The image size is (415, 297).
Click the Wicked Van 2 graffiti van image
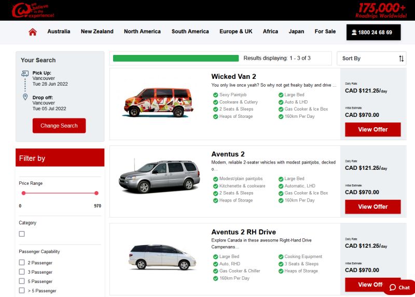pyautogui.click(x=158, y=102)
